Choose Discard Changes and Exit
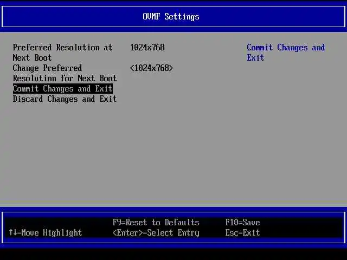 pos(65,99)
